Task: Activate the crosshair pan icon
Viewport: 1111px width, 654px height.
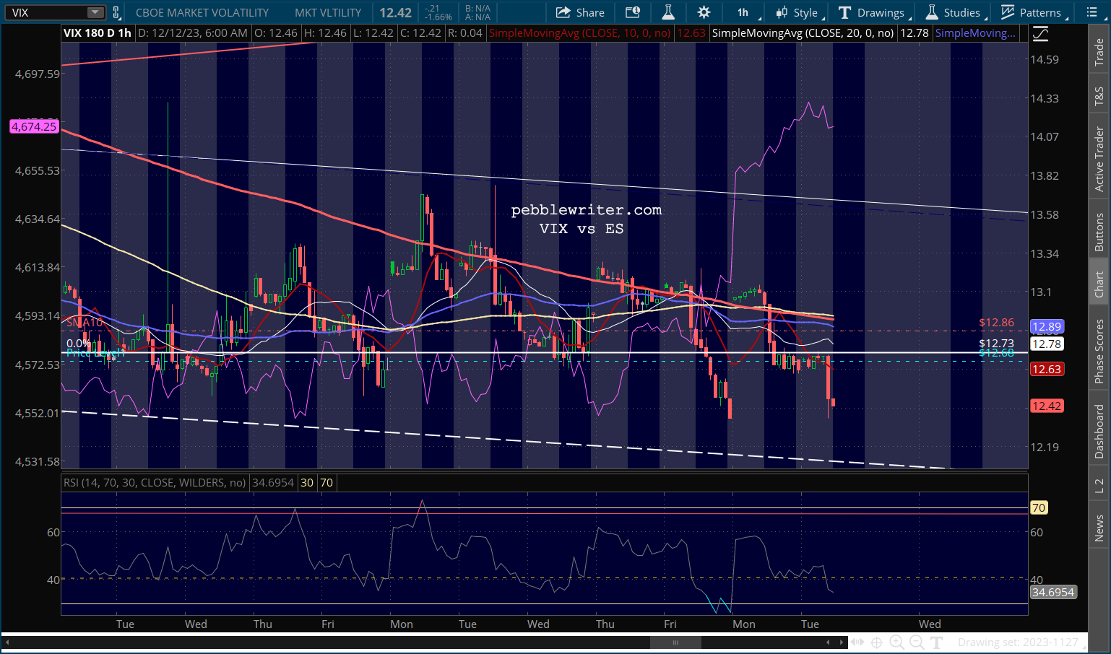Action: (876, 642)
